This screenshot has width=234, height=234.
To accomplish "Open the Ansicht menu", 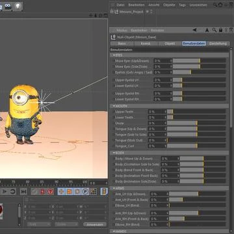I will click(153, 5).
